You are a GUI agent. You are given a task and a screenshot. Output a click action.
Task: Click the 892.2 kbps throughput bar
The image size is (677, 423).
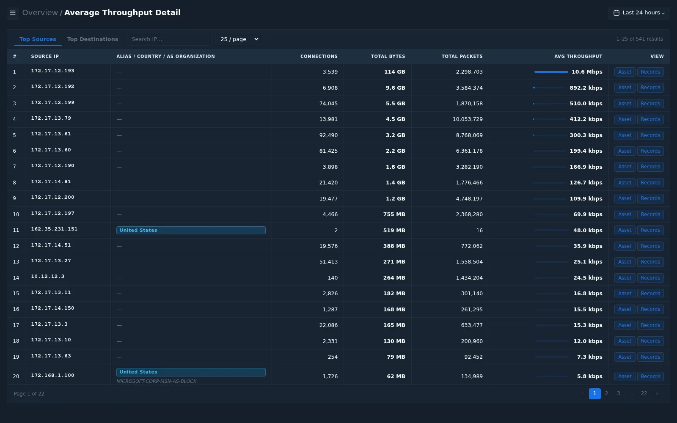coord(549,88)
